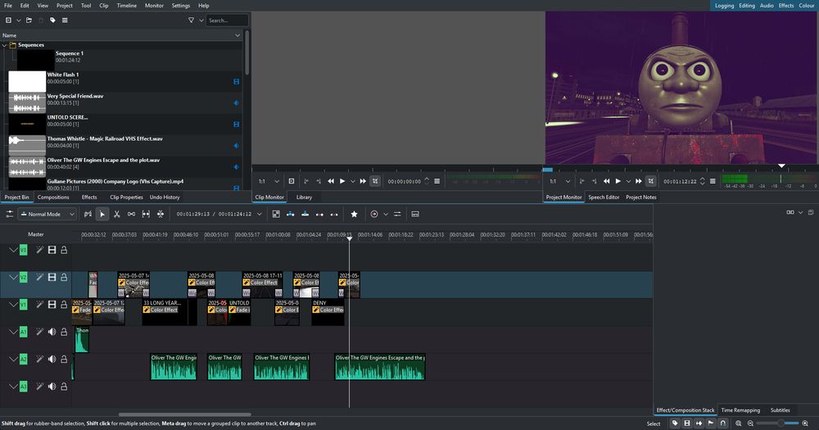Click the favorite effects star icon

tap(354, 214)
